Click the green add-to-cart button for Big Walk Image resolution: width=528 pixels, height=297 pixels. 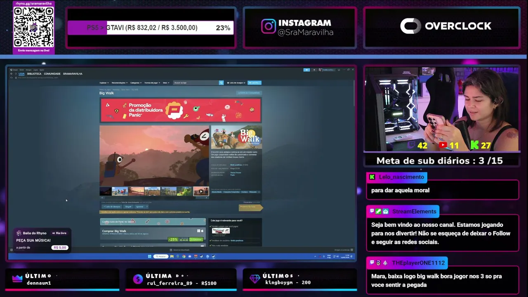point(196,239)
